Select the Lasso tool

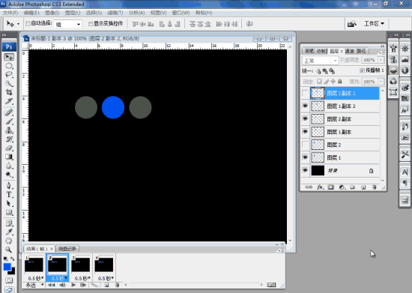[9, 75]
